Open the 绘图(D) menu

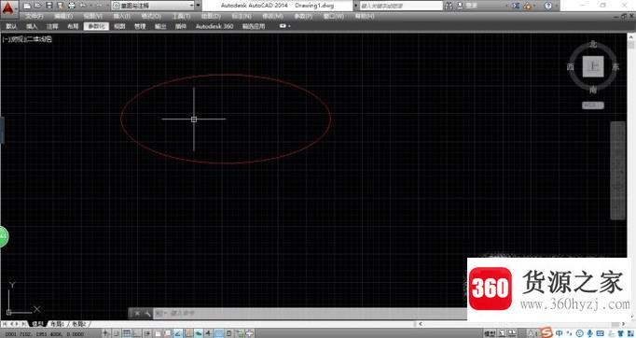211,16
